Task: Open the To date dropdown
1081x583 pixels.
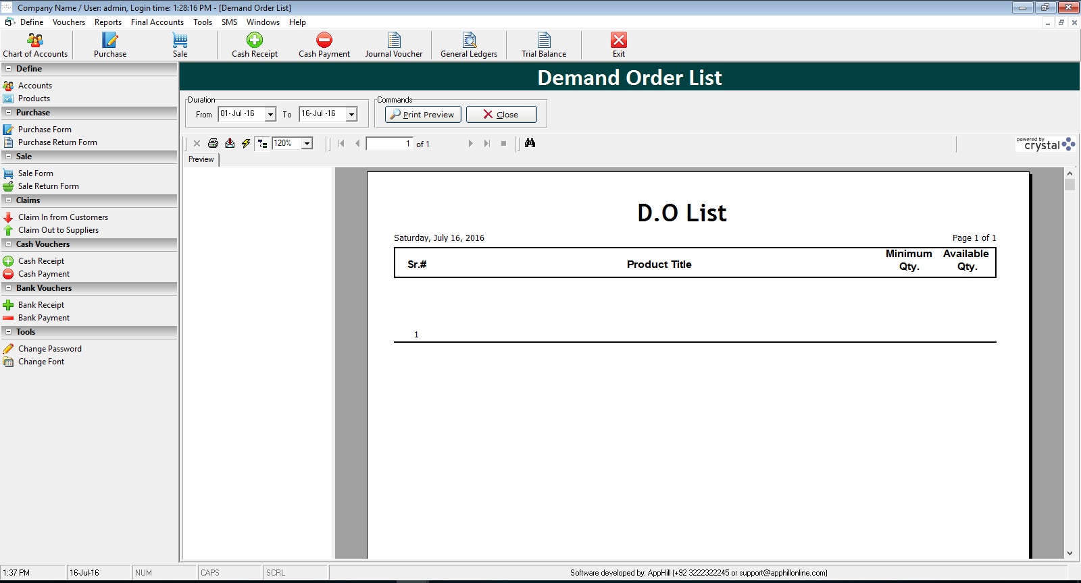Action: (x=351, y=115)
